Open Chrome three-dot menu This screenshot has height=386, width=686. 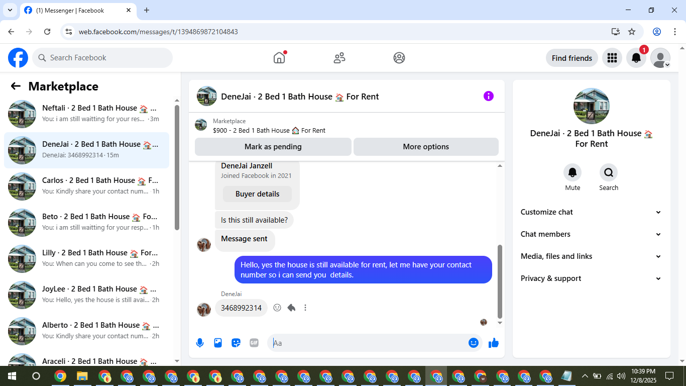(x=674, y=32)
